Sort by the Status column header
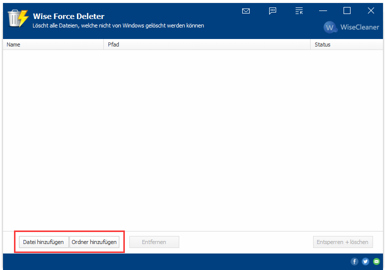The width and height of the screenshot is (386, 270). point(347,44)
